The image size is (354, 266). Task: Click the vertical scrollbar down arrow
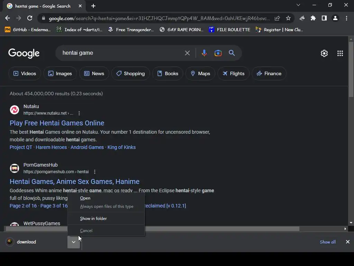click(351, 223)
